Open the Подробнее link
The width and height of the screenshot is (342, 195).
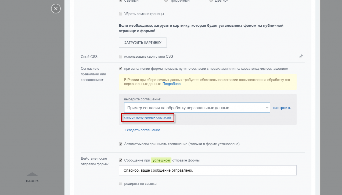[172, 84]
